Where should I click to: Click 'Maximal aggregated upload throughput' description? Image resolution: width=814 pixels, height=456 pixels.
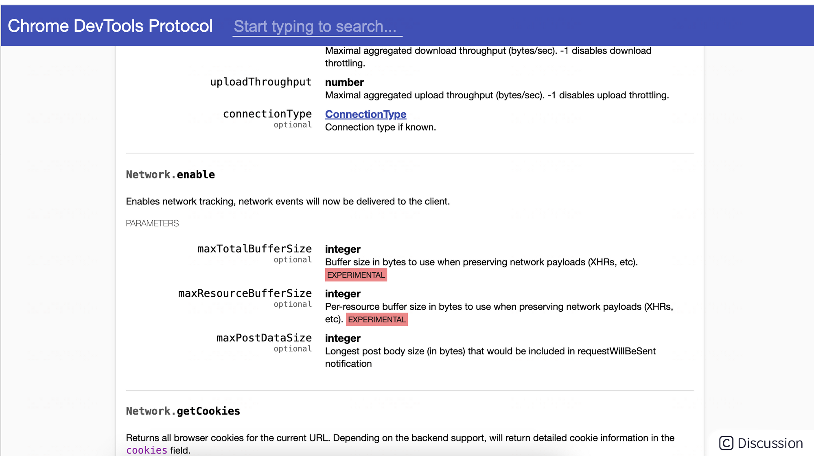coord(497,95)
